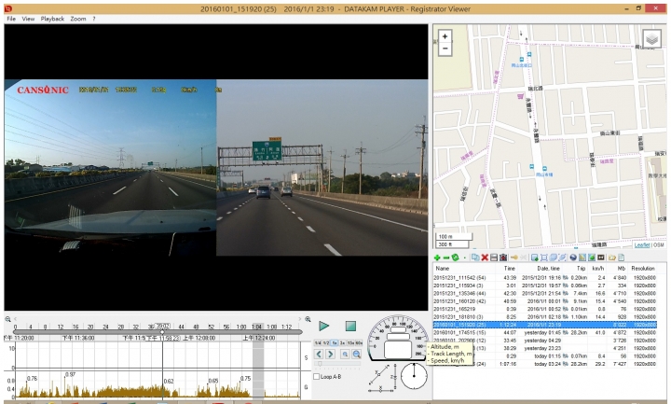Click the yellow key lock icon
This screenshot has width=671, height=404.
pyautogui.click(x=514, y=258)
